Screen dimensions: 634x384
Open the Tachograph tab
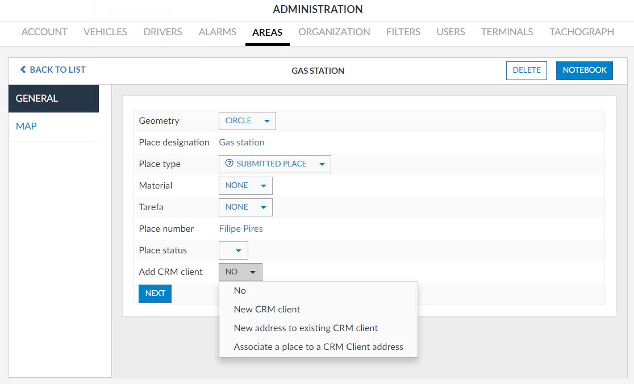(x=581, y=32)
